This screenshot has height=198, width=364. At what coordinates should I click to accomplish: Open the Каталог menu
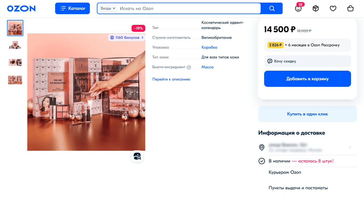72,8
